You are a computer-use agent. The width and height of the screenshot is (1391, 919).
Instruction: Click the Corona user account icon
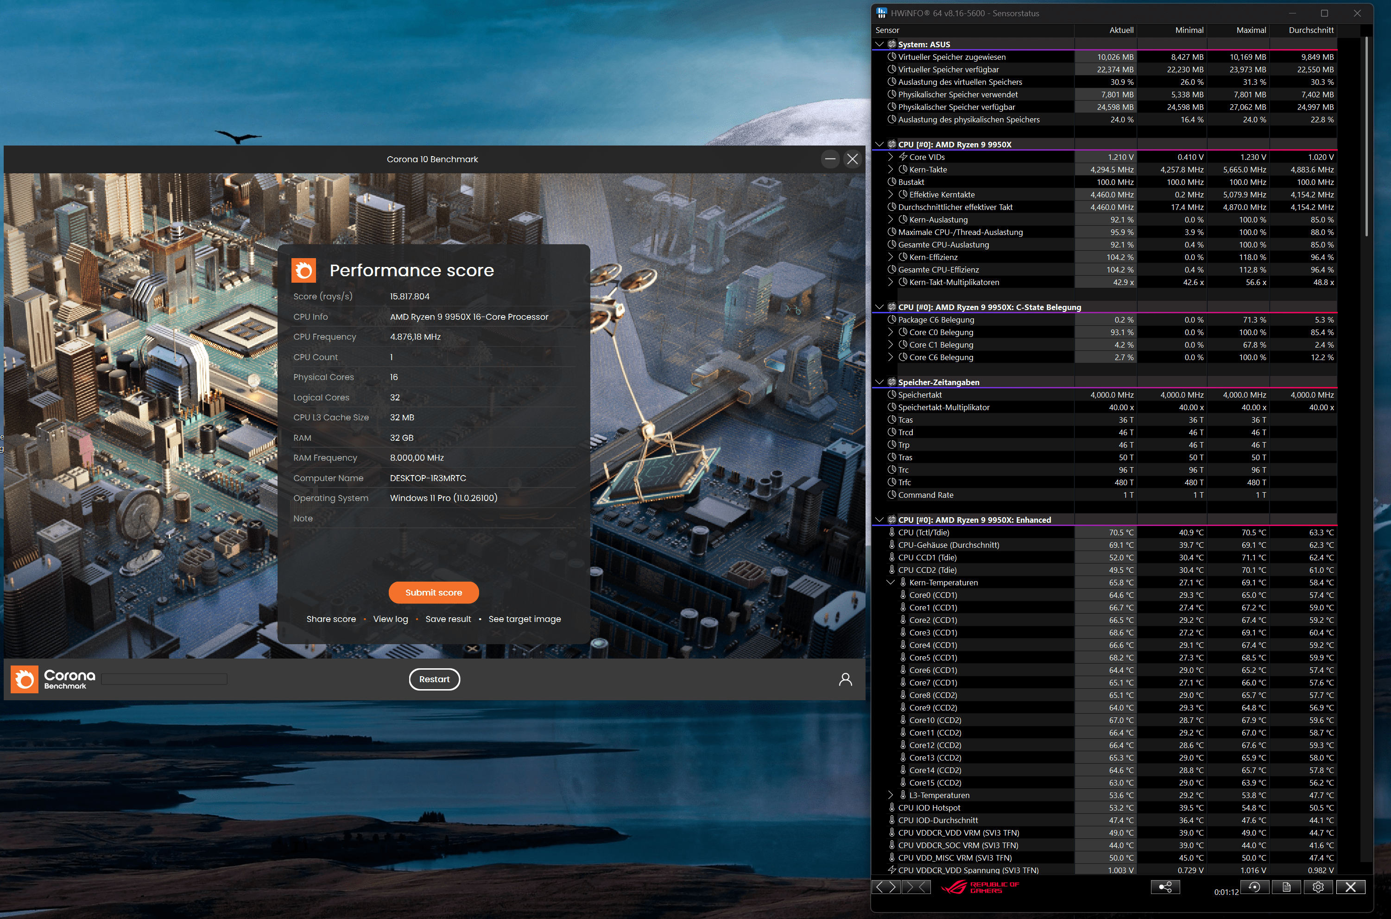pos(845,679)
